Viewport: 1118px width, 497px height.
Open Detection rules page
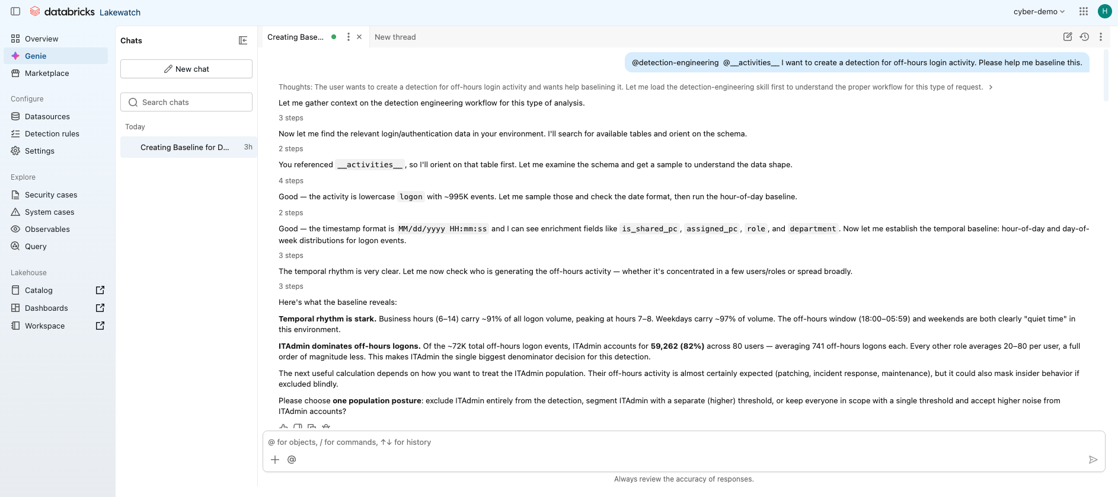point(56,133)
